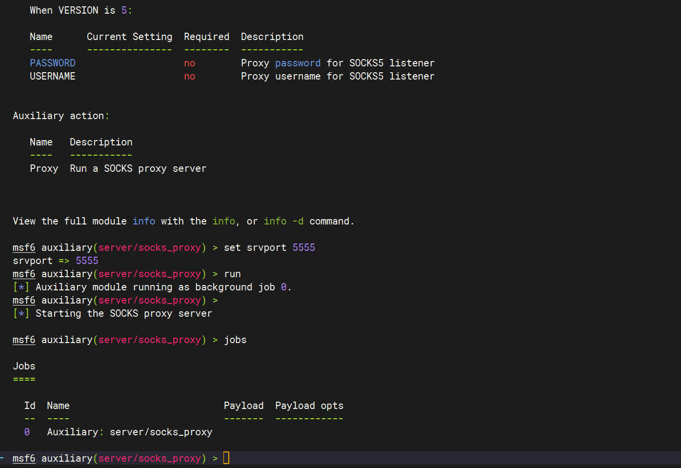
Task: Click the 'srvport => 5555' output line
Action: 56,261
